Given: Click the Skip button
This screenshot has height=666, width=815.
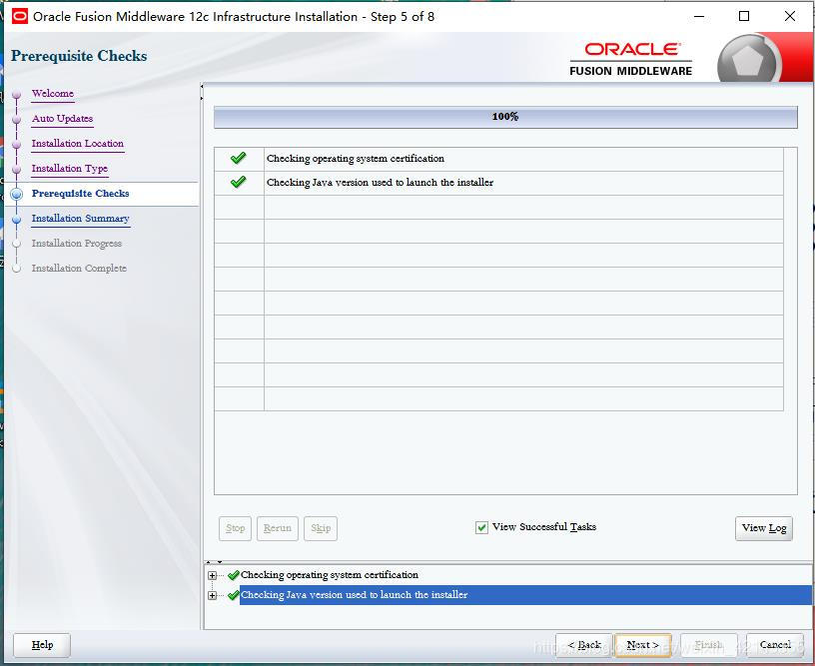Looking at the screenshot, I should [x=321, y=528].
